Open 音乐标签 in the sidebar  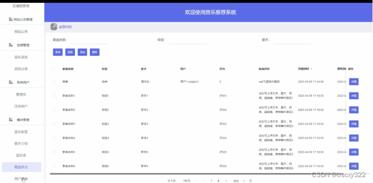[x=21, y=132]
